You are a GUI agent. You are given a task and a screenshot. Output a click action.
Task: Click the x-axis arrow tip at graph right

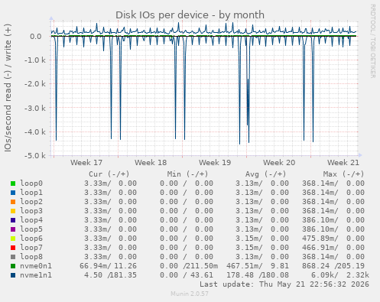pyautogui.click(x=360, y=155)
